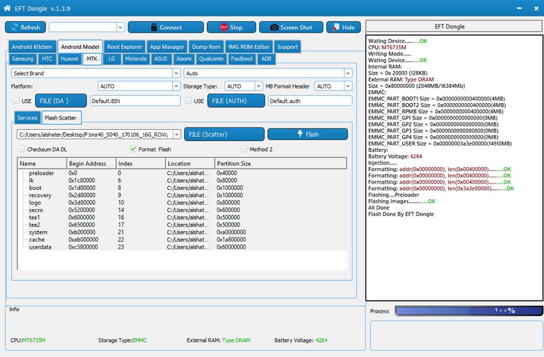Hit the red Stop button
Screen dimensions: 544x357
pos(231,27)
